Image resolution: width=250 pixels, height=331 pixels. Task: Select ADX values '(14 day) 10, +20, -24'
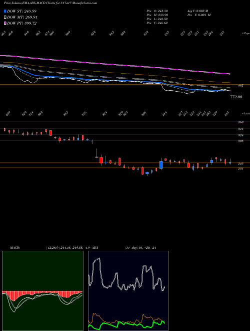pyautogui.click(x=141, y=248)
